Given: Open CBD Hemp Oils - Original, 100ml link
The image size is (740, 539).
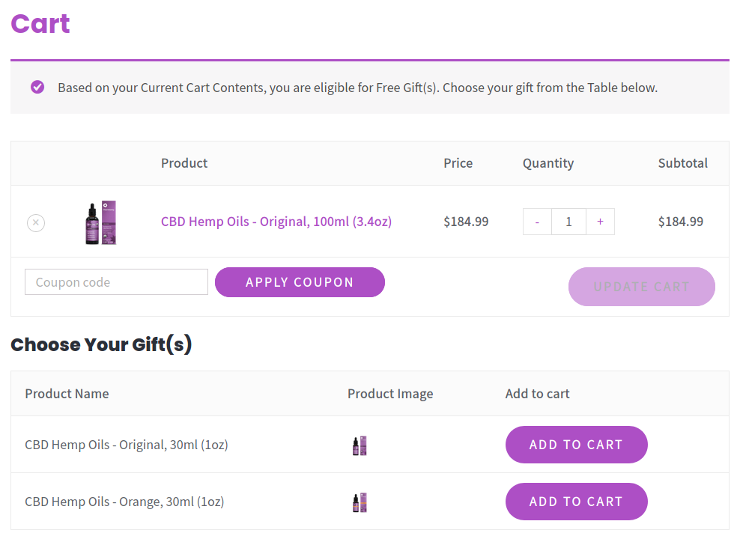Looking at the screenshot, I should [x=276, y=222].
